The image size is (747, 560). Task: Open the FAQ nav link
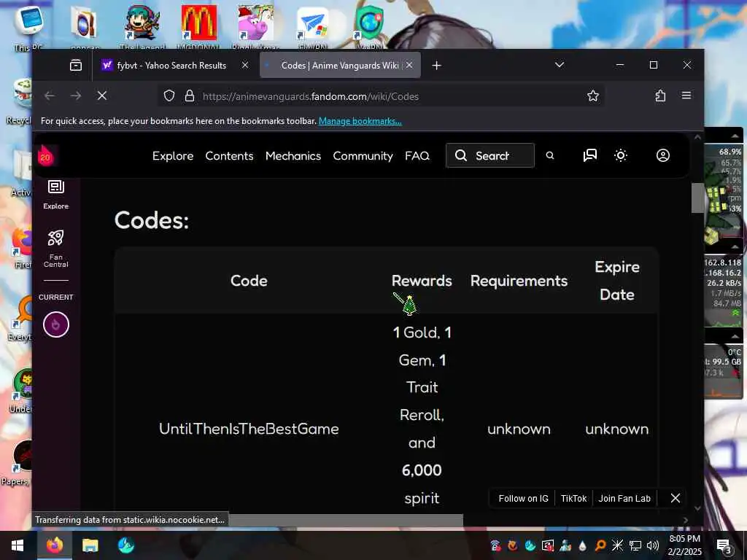point(417,156)
